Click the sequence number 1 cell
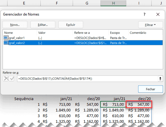The image size is (166, 127). pyautogui.click(x=39, y=105)
